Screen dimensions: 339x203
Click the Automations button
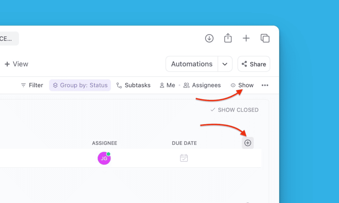click(191, 64)
